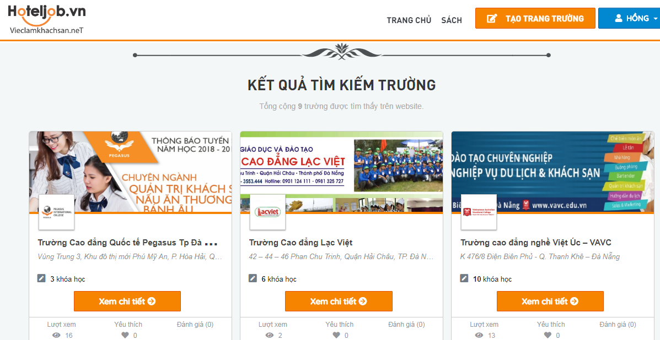Click the eye view icon with 13 views

pyautogui.click(x=479, y=335)
